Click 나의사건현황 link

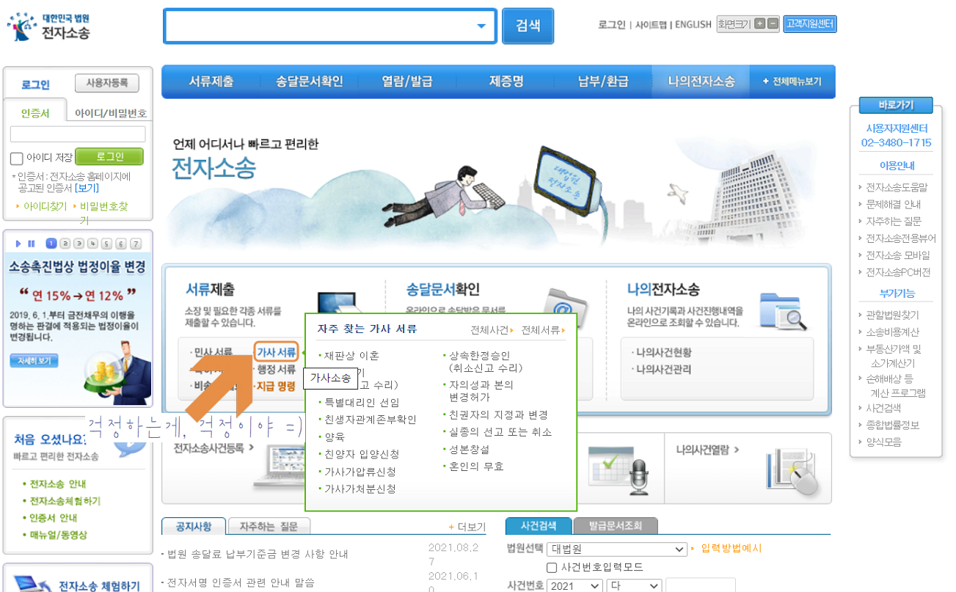(663, 352)
